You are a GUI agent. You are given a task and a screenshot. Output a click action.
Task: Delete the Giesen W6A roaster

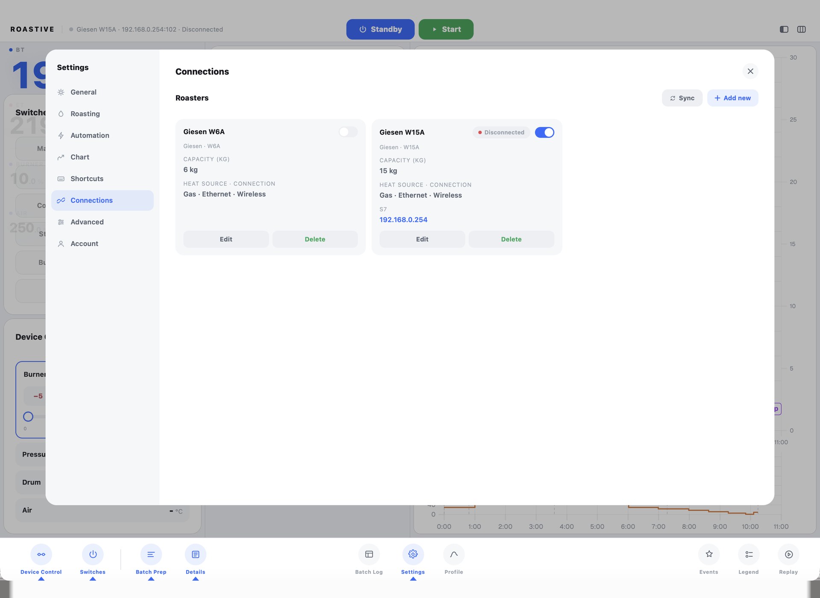315,239
